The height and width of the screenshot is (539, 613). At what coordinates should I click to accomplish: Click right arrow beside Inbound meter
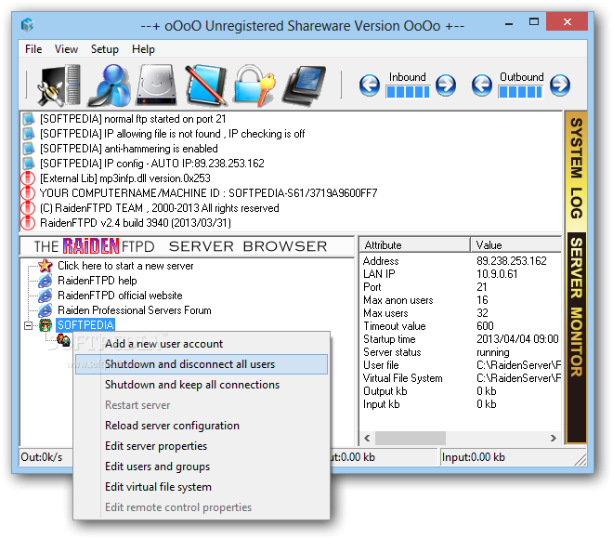pos(446,85)
